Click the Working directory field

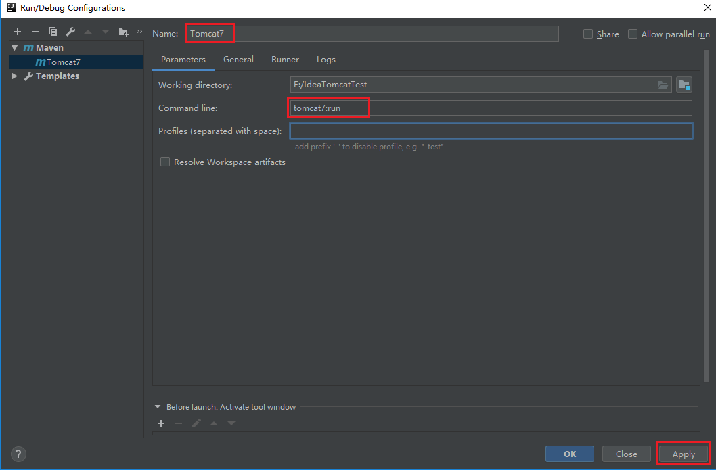coord(480,85)
